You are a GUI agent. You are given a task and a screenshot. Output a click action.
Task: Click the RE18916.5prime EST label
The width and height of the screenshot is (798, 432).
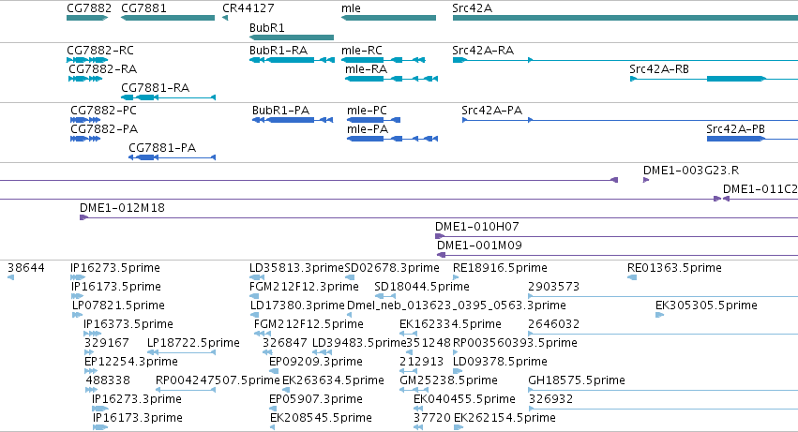[500, 268]
